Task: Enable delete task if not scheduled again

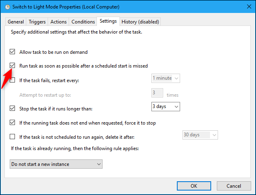Action: click(x=13, y=137)
